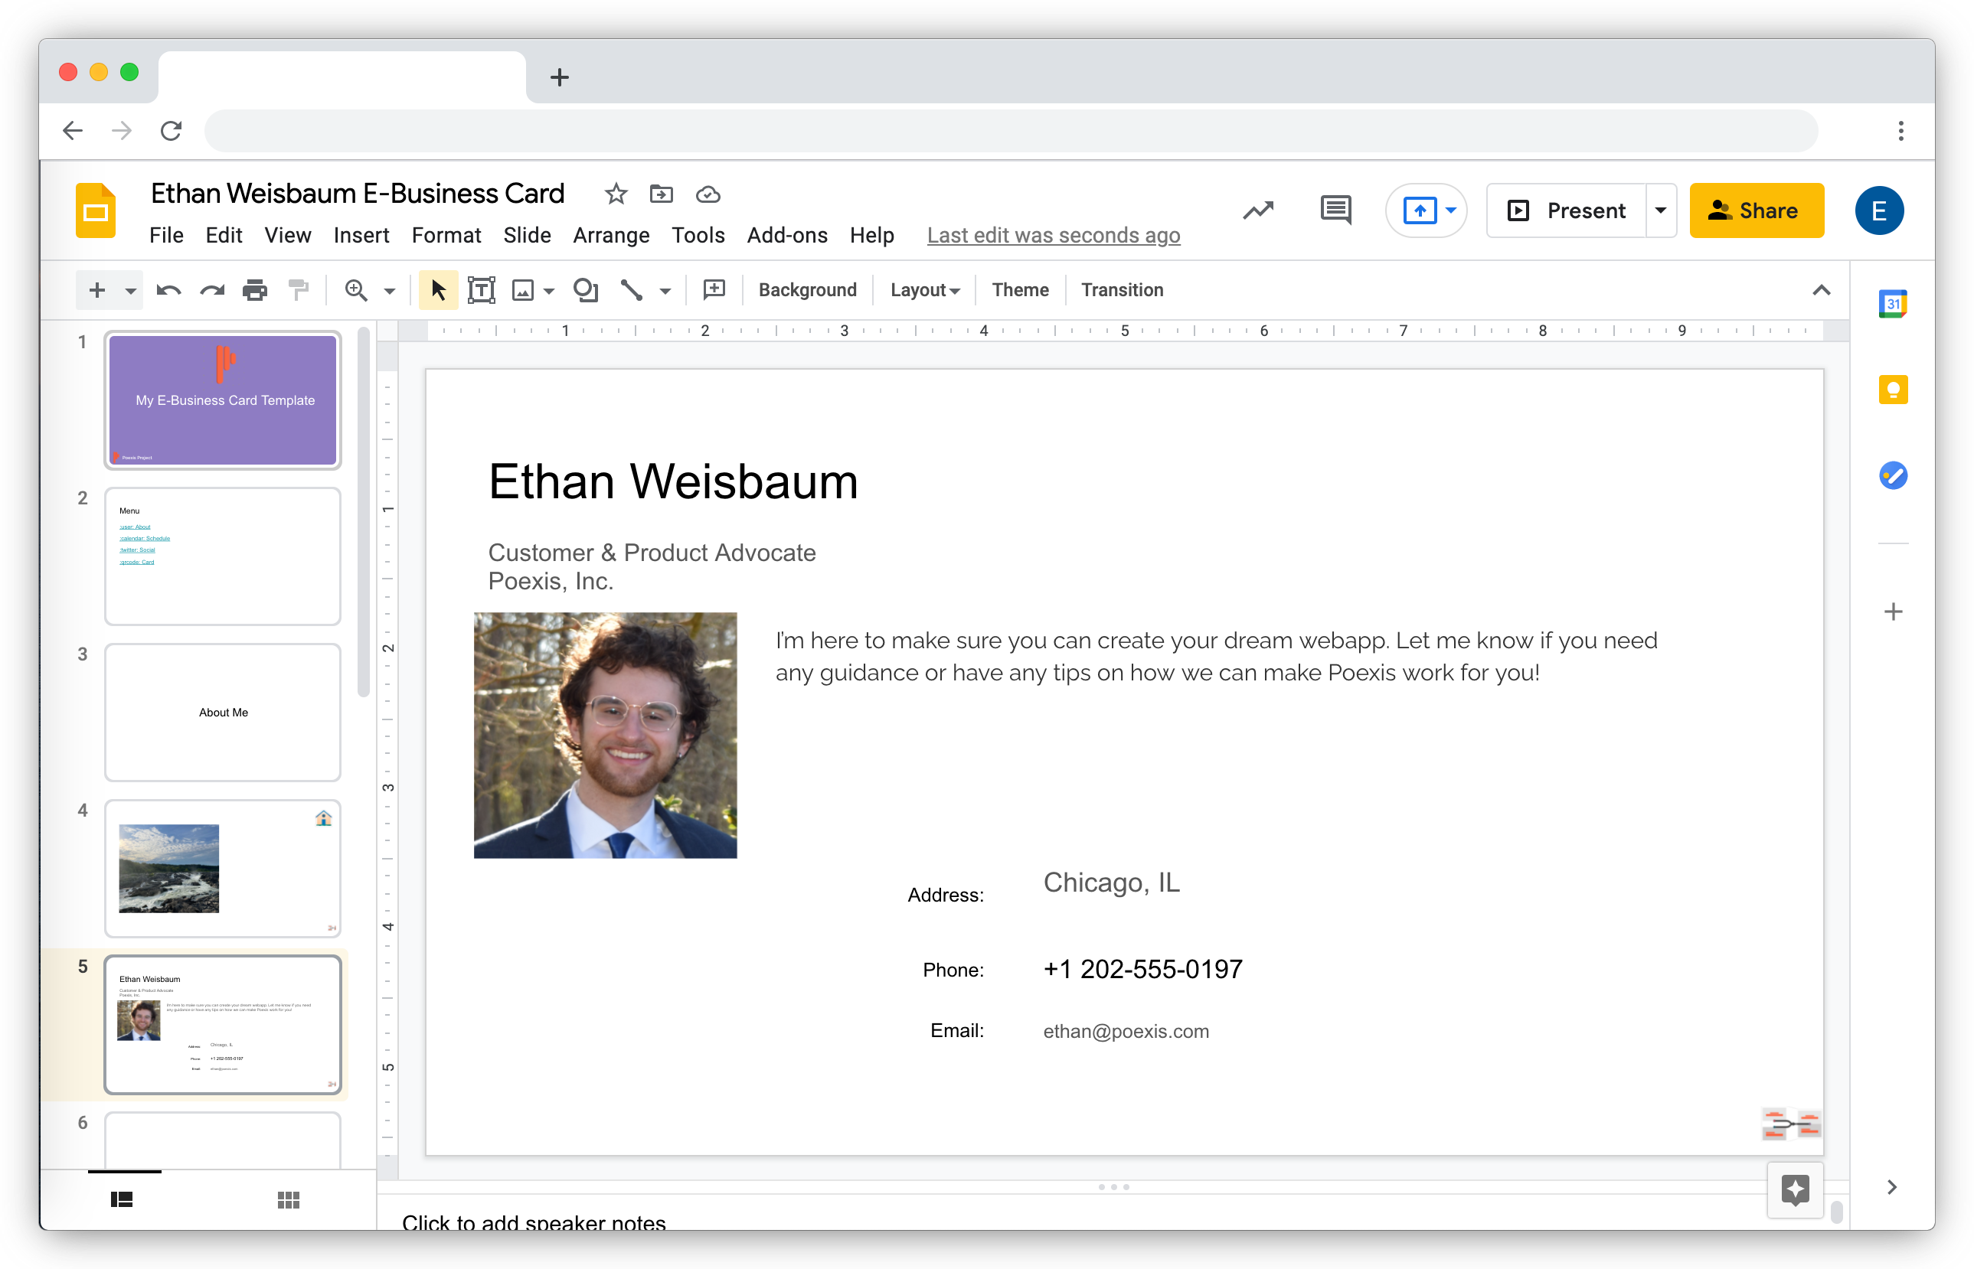Open the Tools menu
The image size is (1974, 1269).
tap(698, 236)
